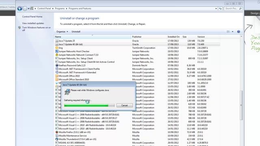Click Mozilla Maintenance Service icon
The height and width of the screenshot is (146, 260).
click(x=57, y=135)
